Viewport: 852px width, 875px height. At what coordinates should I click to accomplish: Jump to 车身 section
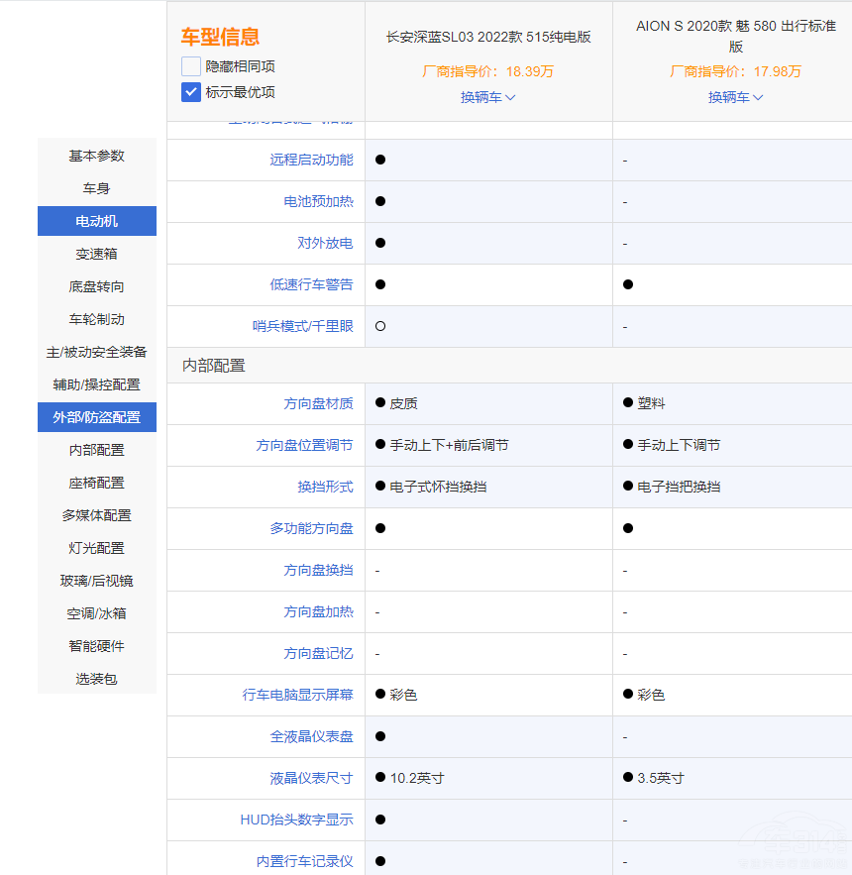[97, 188]
